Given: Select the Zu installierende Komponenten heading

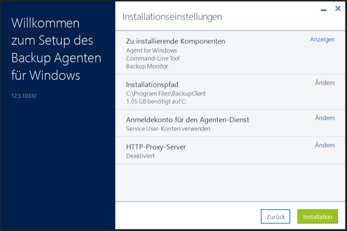Looking at the screenshot, I should click(x=175, y=41).
